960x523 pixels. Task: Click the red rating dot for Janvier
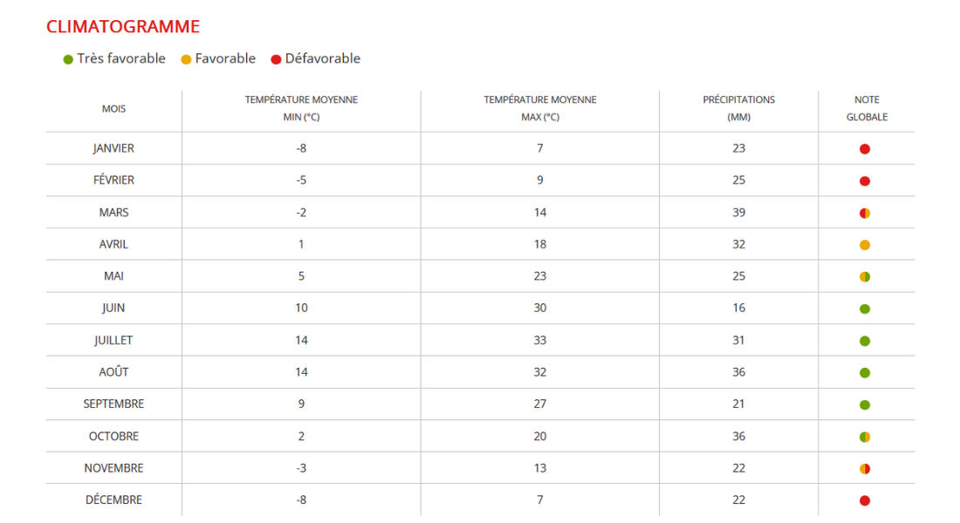[x=865, y=149]
